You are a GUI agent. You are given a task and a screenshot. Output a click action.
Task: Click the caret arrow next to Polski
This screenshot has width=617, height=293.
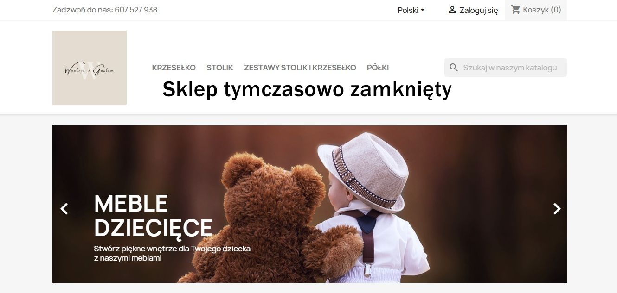(423, 10)
